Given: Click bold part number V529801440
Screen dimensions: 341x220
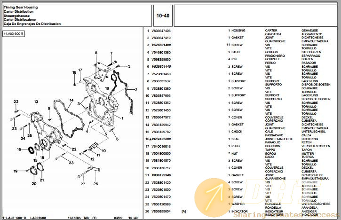Looking at the screenshot, I should pos(161,67).
